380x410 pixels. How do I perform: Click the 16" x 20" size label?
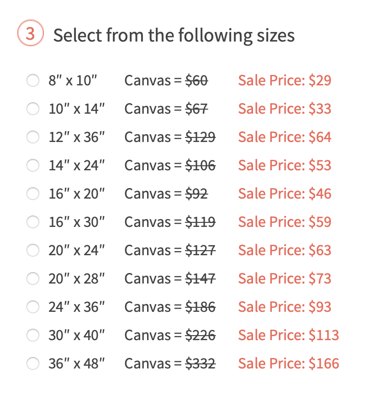point(77,194)
